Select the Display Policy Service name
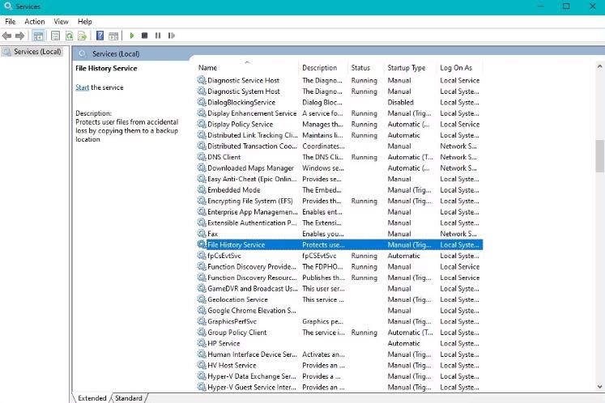This screenshot has height=403, width=605. pos(240,124)
